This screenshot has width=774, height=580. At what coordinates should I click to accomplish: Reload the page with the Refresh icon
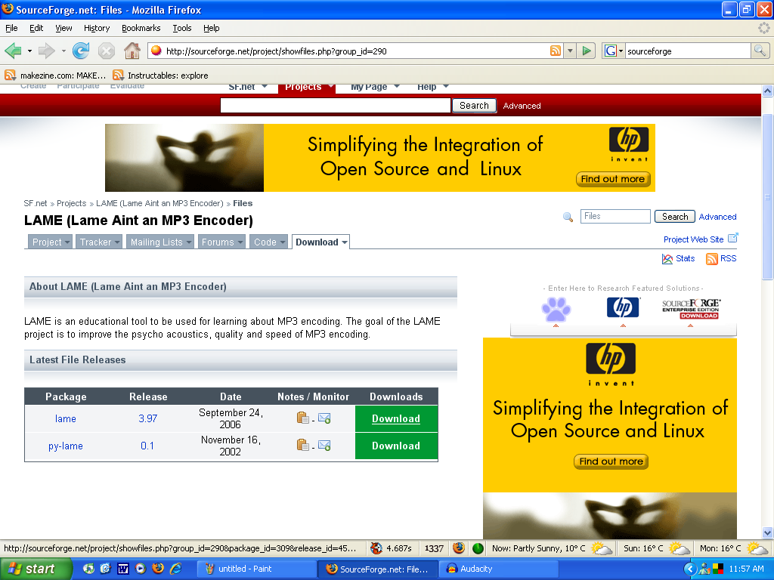pyautogui.click(x=81, y=51)
